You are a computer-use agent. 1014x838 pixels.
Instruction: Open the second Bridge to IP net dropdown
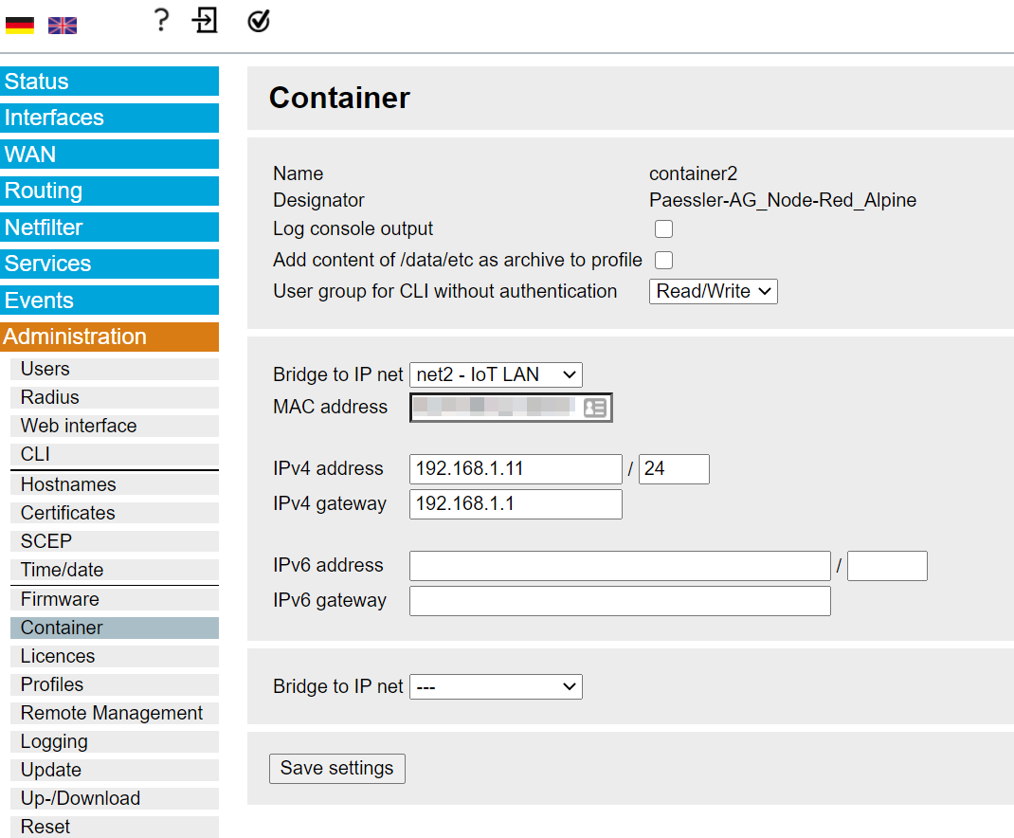tap(496, 686)
